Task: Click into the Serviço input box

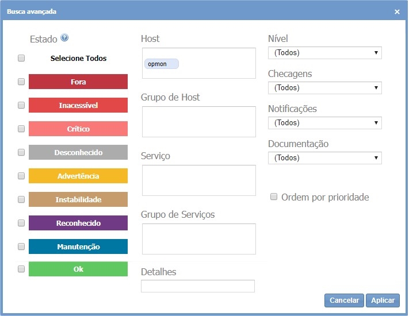Action: click(198, 180)
